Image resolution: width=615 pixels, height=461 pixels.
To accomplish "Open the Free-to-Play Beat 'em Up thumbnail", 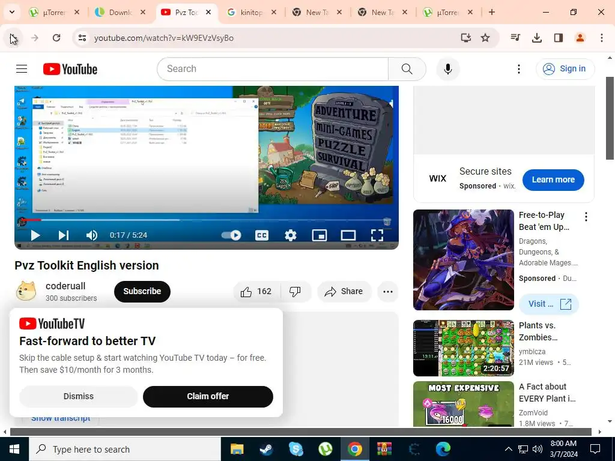I will 463,260.
